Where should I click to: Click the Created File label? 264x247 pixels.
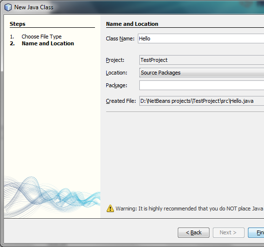coord(121,101)
